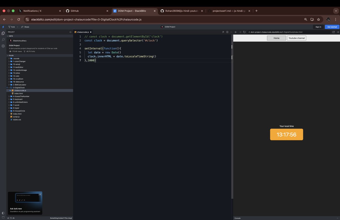Go forward in the preview pane
Screen dimensions: 340x220
click(x=240, y=32)
